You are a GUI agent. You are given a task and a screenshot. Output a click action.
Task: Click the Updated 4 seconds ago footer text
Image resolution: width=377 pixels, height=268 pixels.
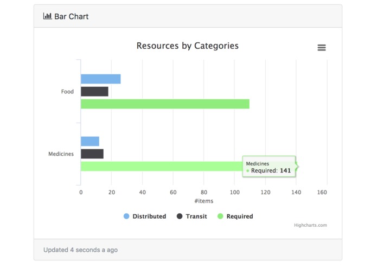[x=80, y=250]
